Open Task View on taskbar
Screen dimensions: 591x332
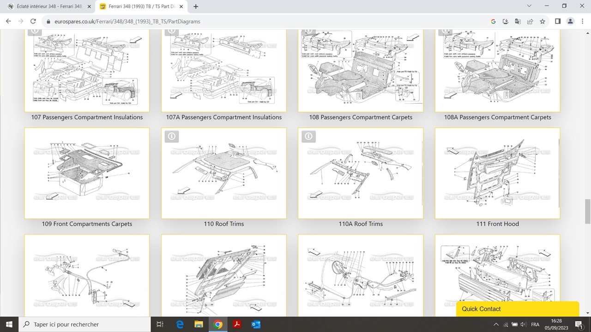[160, 324]
